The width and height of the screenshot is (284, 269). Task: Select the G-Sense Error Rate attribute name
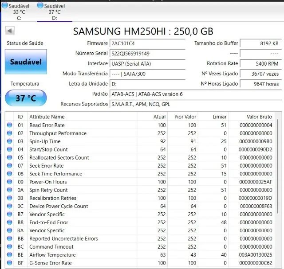(x=51, y=263)
